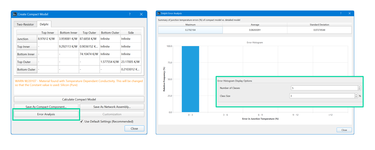Click the Side column header
Screen dimensions: 375x150
click(131, 33)
